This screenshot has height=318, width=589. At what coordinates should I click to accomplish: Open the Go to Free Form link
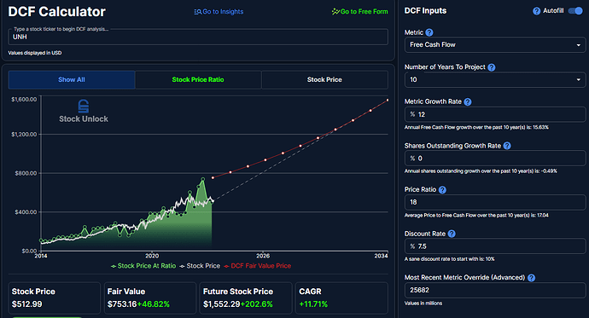[x=359, y=12]
